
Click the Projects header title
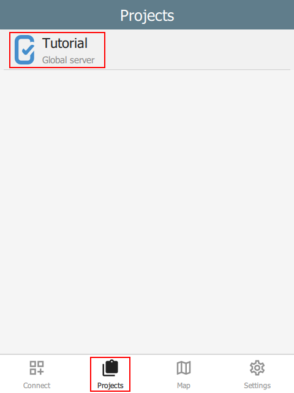pyautogui.click(x=147, y=15)
